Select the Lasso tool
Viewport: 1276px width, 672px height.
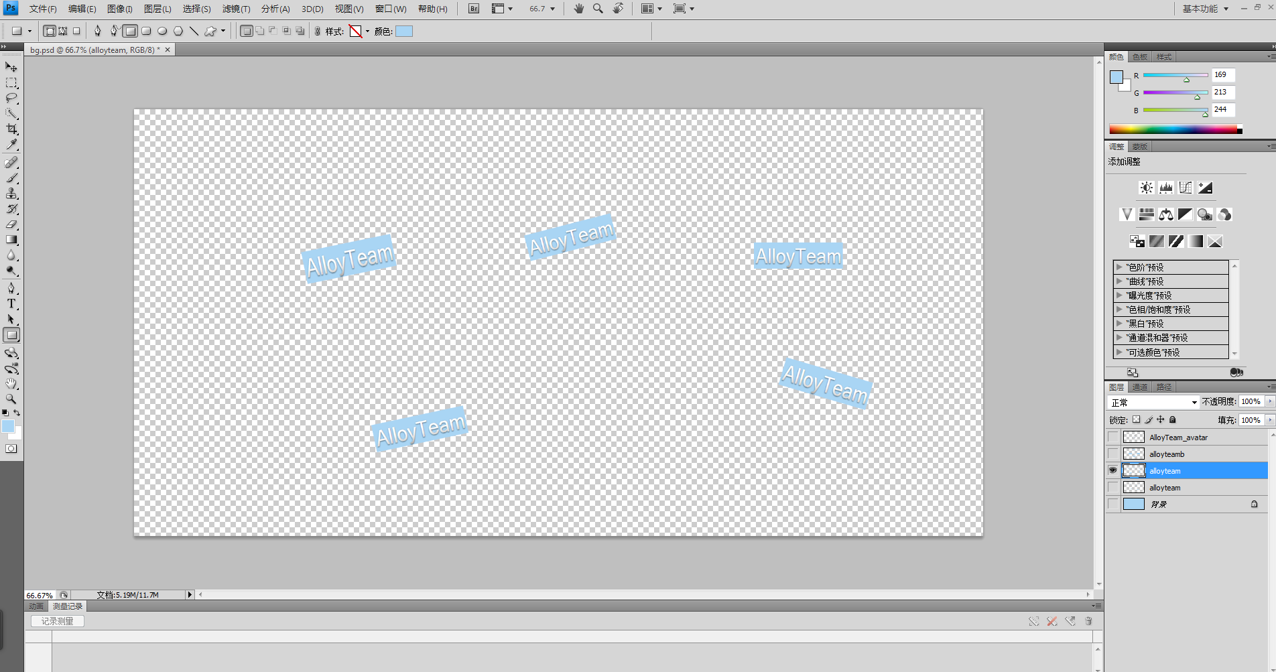pyautogui.click(x=11, y=98)
